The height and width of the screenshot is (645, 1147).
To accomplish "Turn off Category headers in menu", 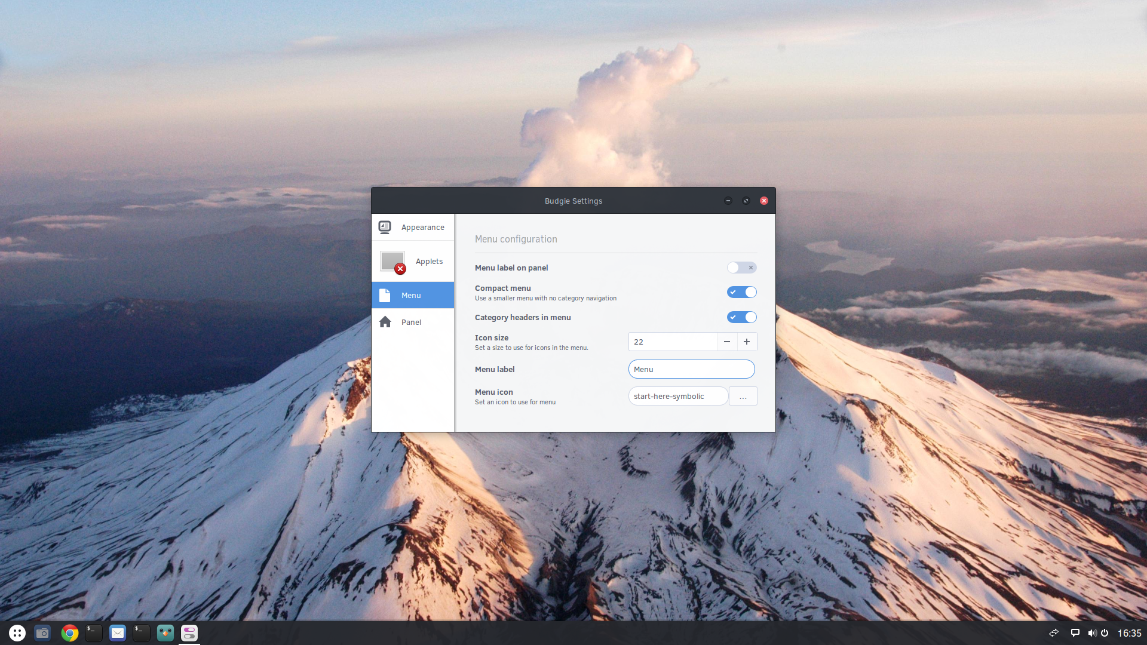I will (x=742, y=317).
